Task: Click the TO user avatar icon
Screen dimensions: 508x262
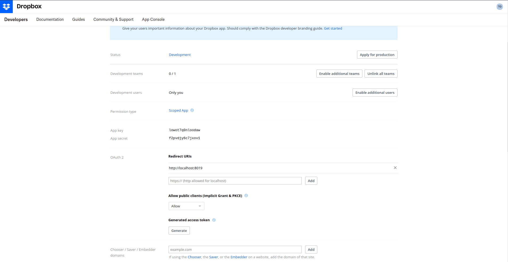Action: tap(499, 6)
